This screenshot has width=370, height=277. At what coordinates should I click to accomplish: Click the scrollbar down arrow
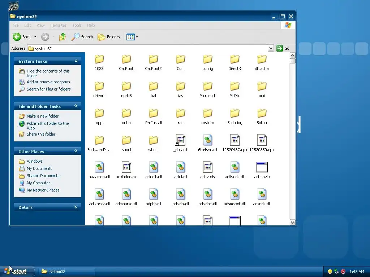(292, 222)
